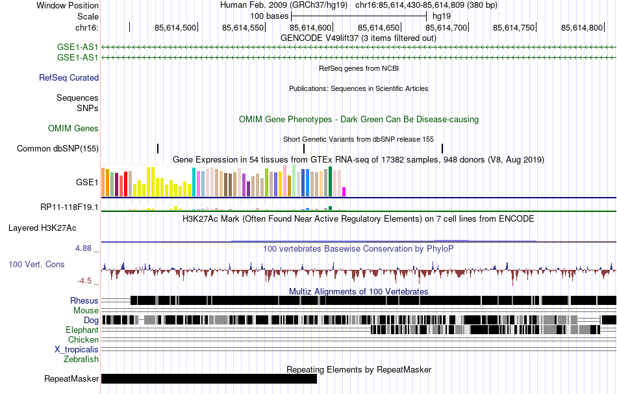617x394 pixels.
Task: Click the OMIM Gene Phenotypes track title
Action: (359, 120)
